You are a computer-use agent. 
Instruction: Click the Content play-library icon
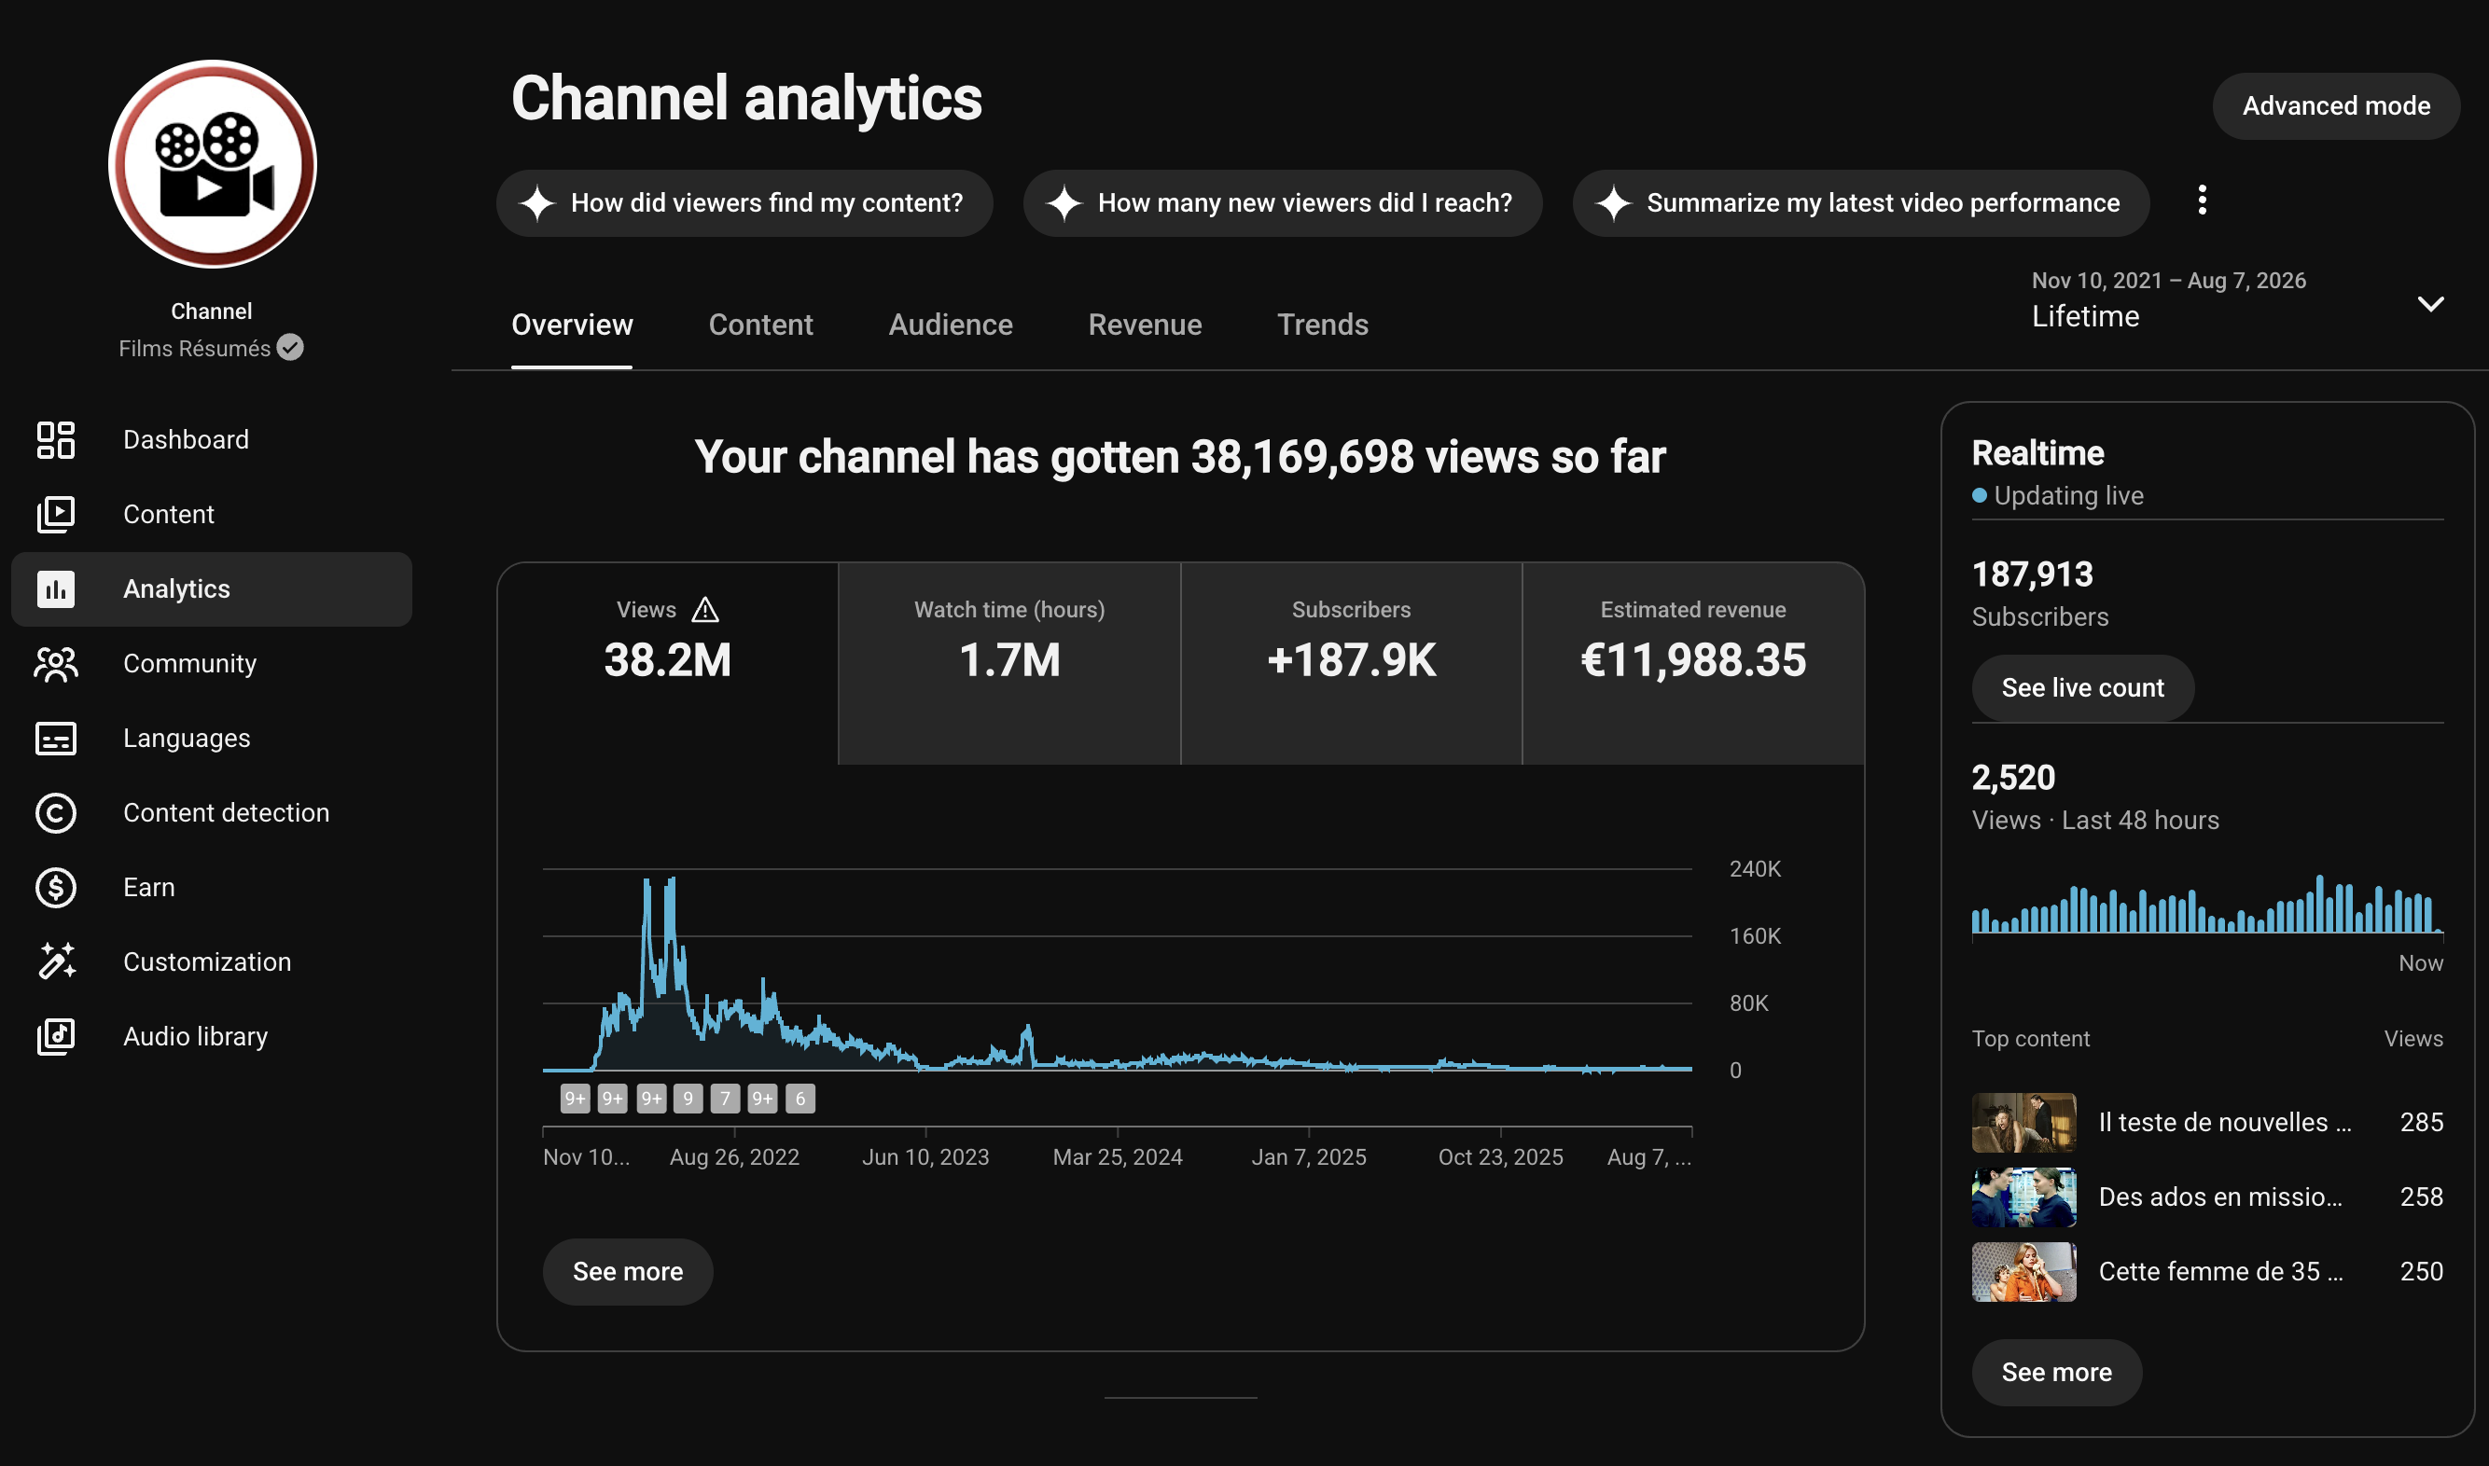[55, 515]
